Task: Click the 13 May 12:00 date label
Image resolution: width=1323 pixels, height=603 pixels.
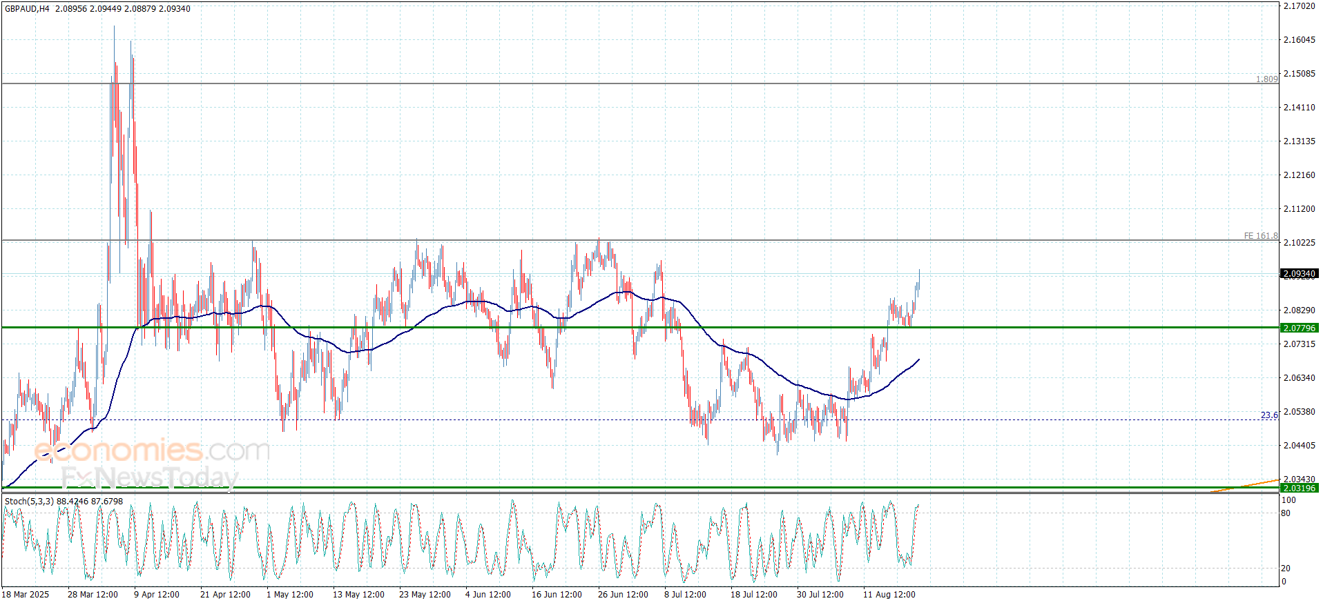Action: (358, 595)
